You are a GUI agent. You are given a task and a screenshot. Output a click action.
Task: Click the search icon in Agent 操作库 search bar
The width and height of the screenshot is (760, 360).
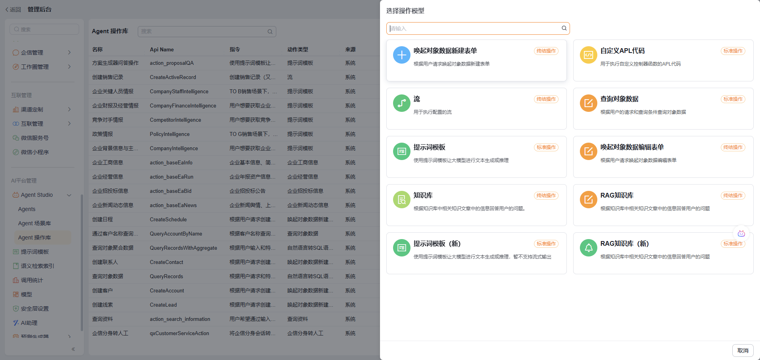[x=270, y=32]
